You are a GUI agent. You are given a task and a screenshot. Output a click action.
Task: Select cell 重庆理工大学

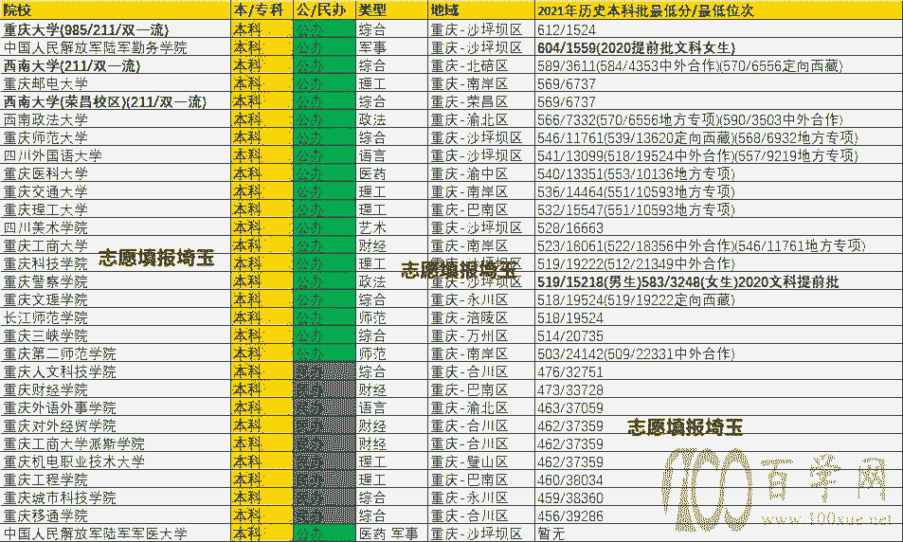116,209
